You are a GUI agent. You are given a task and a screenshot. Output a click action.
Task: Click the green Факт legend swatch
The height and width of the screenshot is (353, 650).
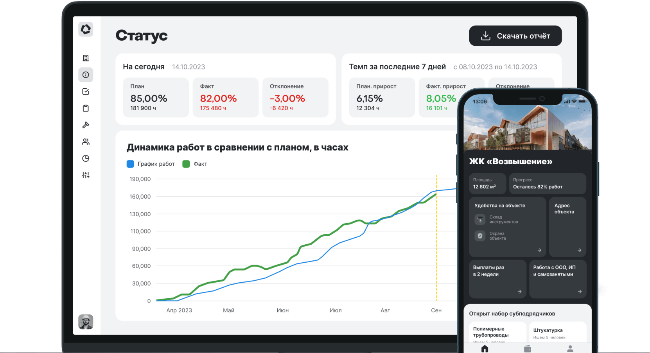(186, 164)
